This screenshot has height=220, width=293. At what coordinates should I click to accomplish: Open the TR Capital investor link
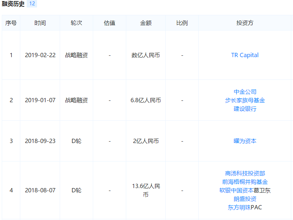click(x=245, y=55)
